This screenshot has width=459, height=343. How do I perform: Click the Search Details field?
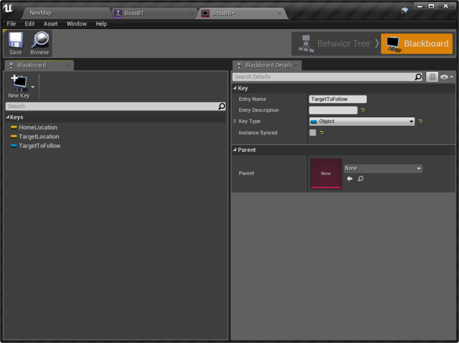324,77
